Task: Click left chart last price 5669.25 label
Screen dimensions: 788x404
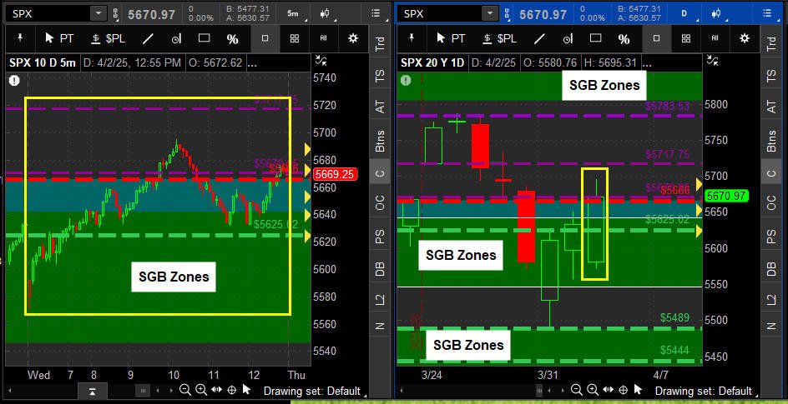Action: (336, 174)
